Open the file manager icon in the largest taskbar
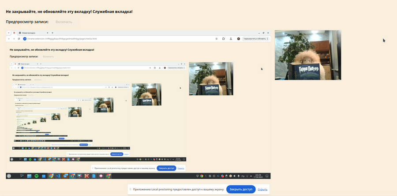The image size is (397, 196). click(30, 176)
